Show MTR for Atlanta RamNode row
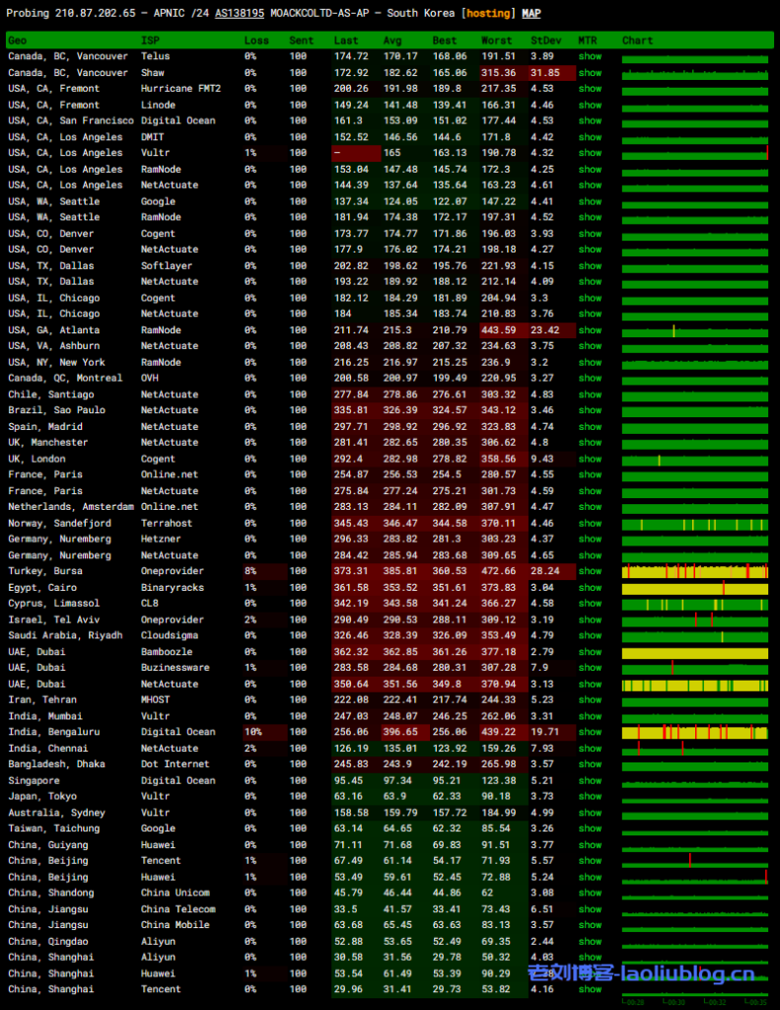 [590, 330]
